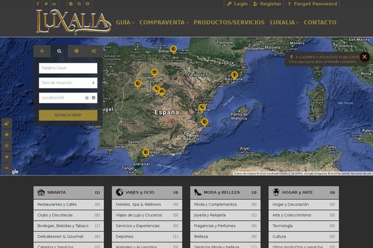Click the car marker at Madrid
The height and width of the screenshot is (248, 373).
pos(162,92)
